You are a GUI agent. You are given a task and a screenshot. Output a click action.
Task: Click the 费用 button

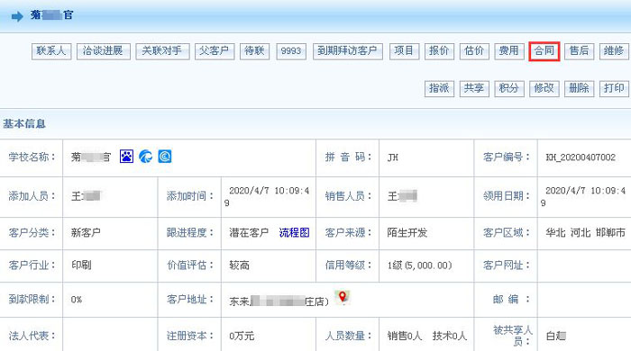pos(509,51)
